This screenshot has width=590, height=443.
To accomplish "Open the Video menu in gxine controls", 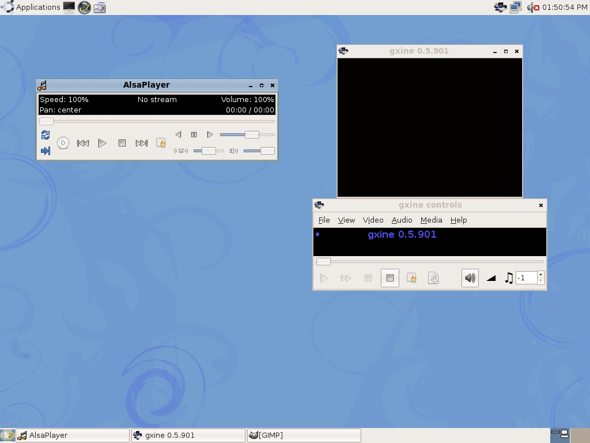I will tap(373, 220).
